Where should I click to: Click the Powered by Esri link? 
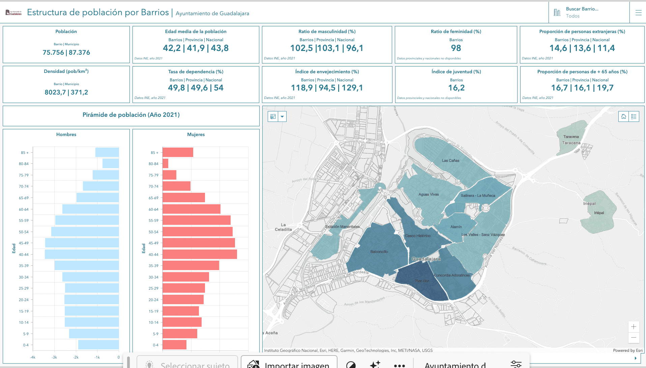click(627, 350)
